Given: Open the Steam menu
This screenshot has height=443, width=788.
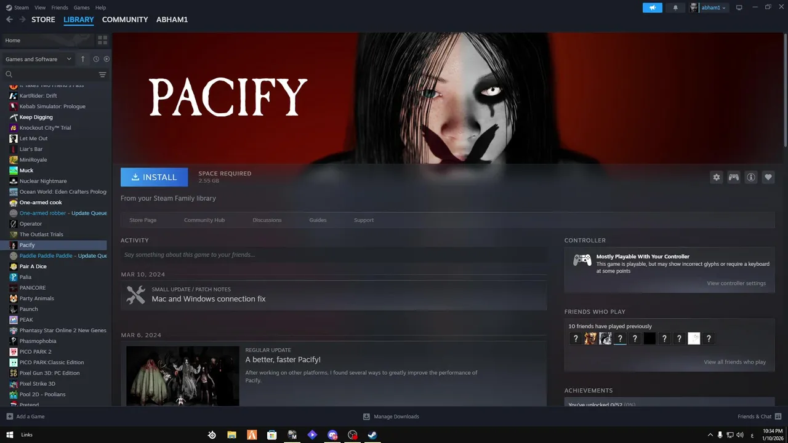Looking at the screenshot, I should (17, 7).
